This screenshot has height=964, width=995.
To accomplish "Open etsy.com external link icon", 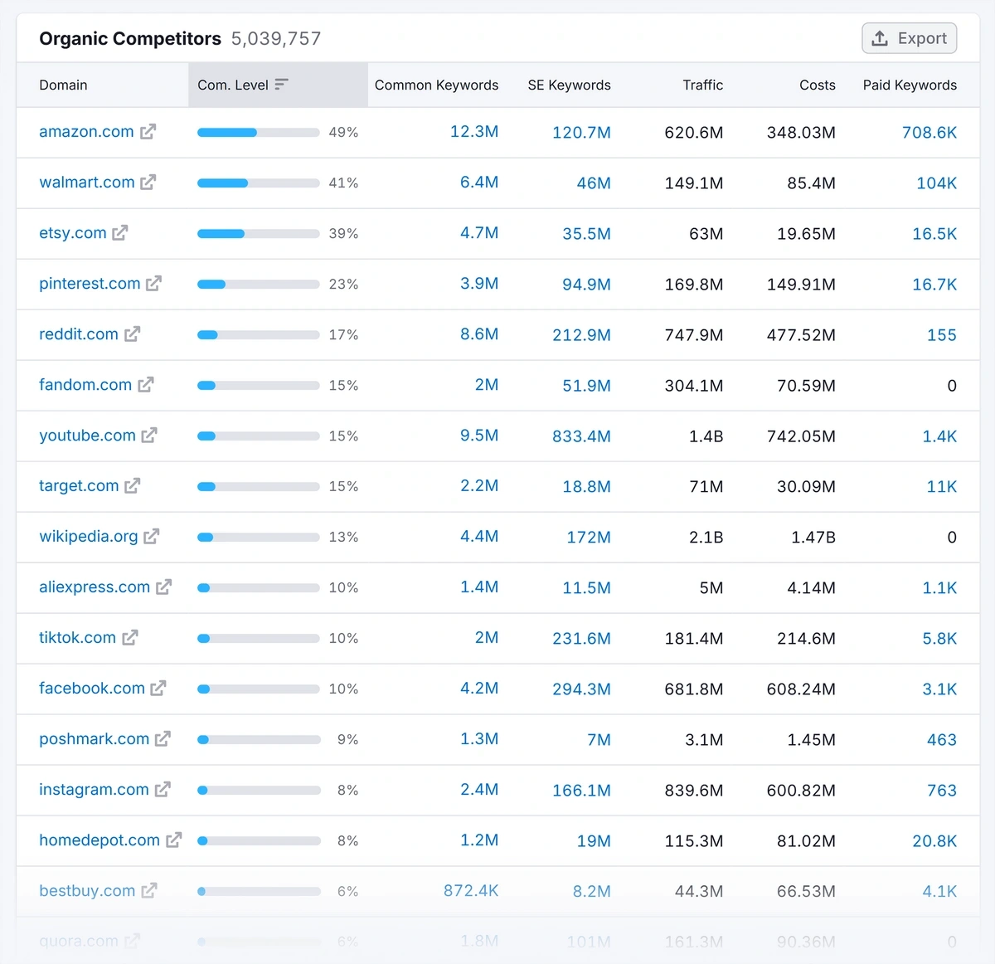I will (x=120, y=233).
